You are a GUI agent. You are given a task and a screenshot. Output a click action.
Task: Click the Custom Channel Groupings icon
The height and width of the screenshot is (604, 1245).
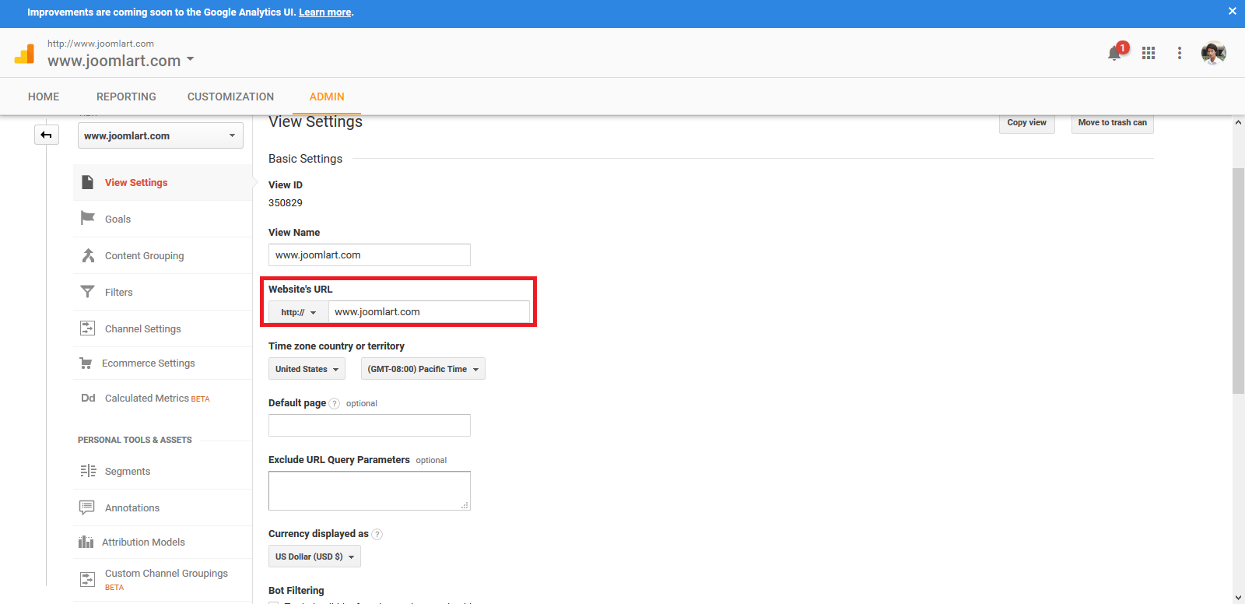click(88, 579)
